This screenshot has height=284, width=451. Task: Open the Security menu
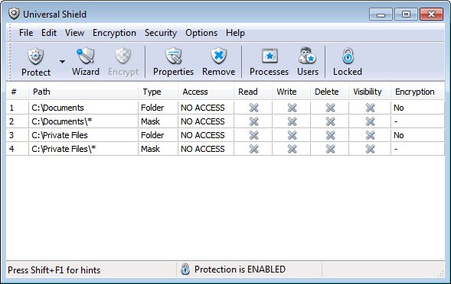click(x=161, y=33)
